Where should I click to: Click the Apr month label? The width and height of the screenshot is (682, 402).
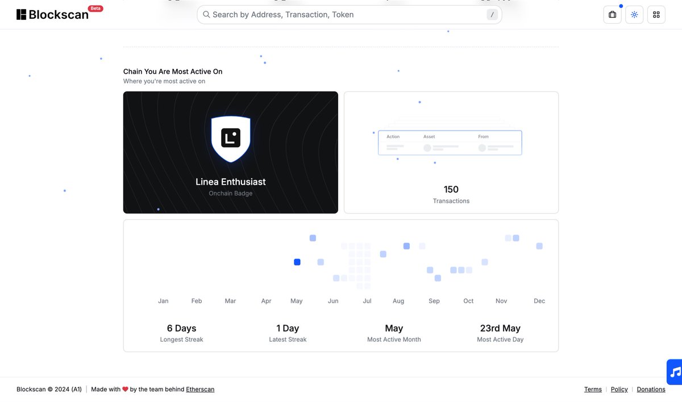266,301
